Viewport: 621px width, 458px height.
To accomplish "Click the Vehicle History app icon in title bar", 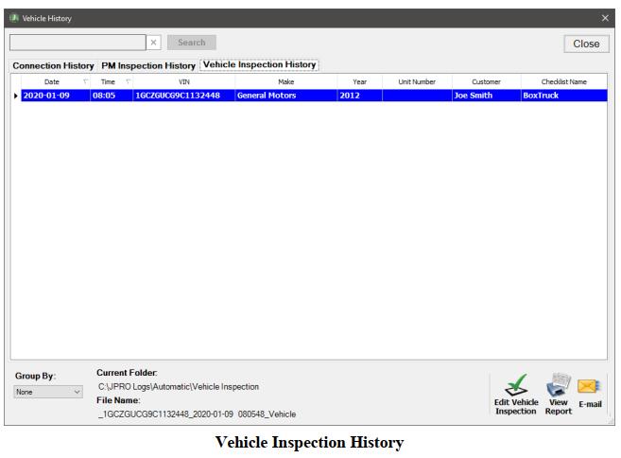I will point(14,18).
